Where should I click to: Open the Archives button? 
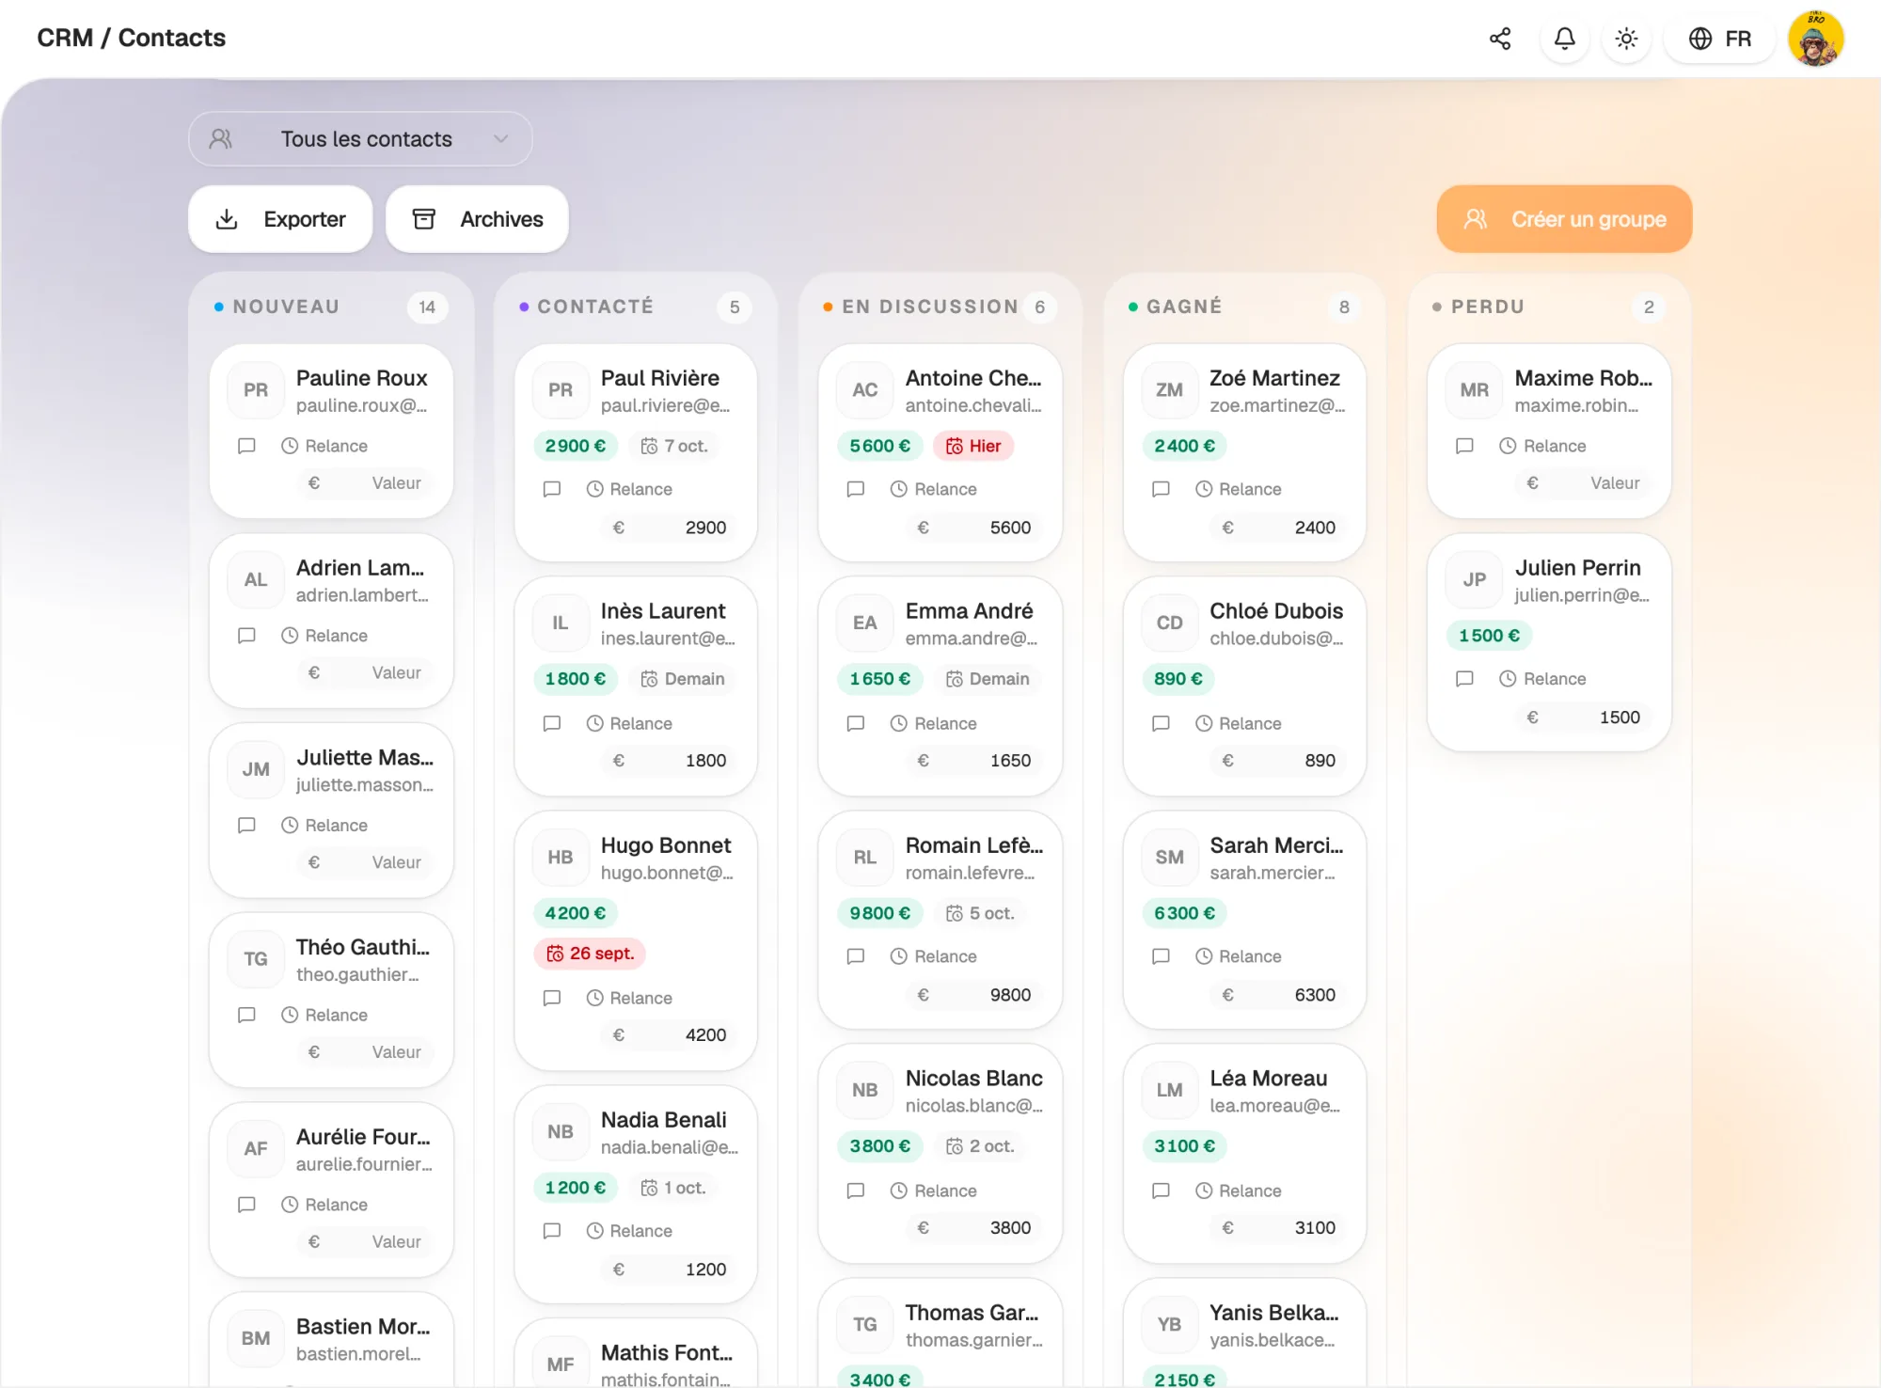click(477, 219)
